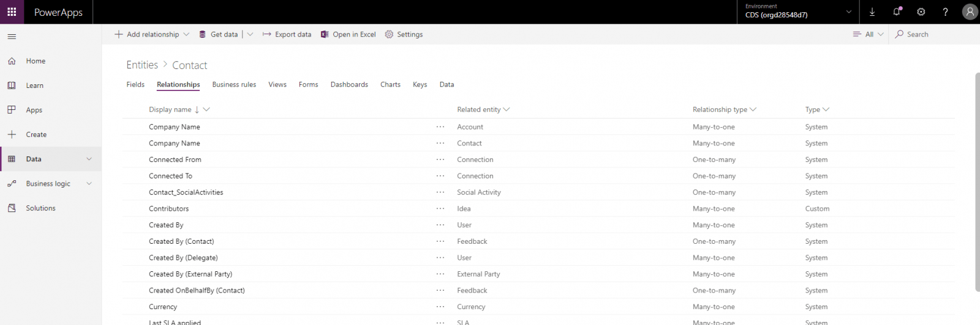Open more options for Connected To row
The height and width of the screenshot is (325, 980).
click(440, 176)
